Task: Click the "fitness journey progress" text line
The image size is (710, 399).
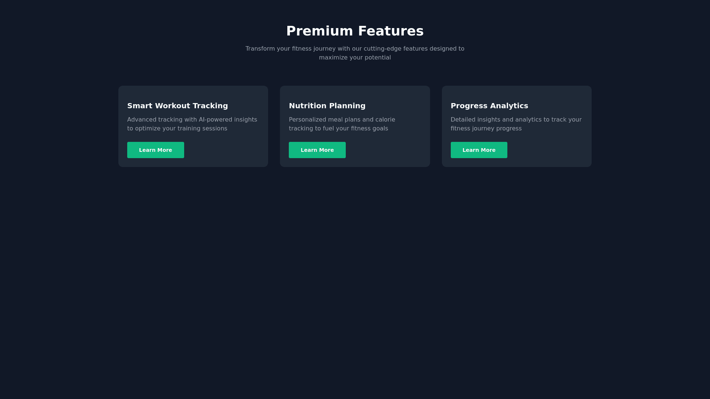Action: pyautogui.click(x=486, y=129)
